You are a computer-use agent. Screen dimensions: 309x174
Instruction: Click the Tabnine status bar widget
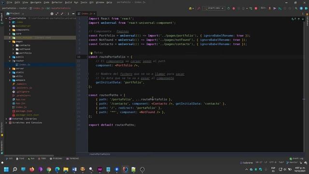(246, 163)
